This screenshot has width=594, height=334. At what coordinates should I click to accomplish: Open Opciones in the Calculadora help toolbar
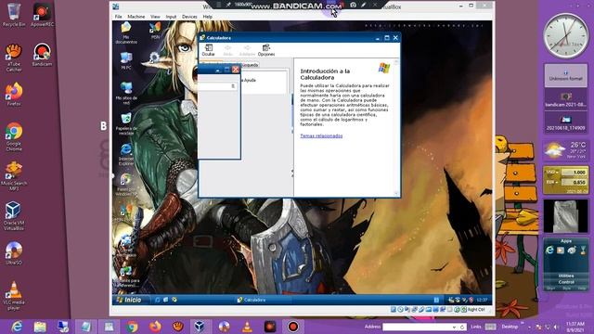click(266, 50)
